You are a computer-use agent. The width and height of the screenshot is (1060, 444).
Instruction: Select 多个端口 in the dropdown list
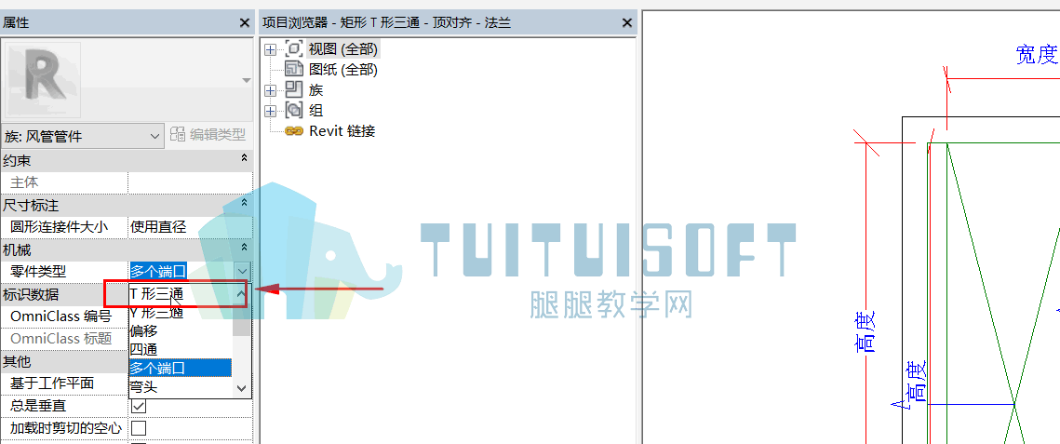pyautogui.click(x=181, y=368)
